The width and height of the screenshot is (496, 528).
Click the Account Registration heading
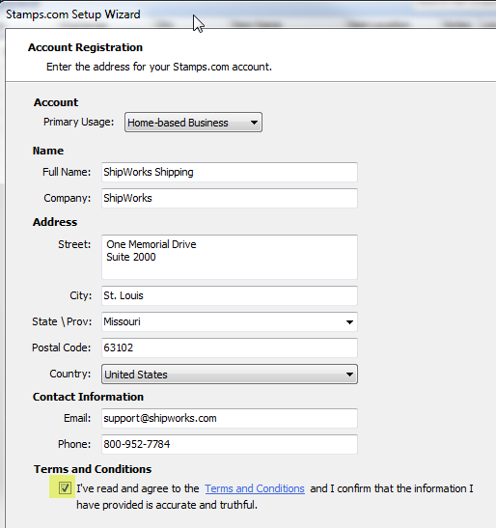(x=85, y=47)
